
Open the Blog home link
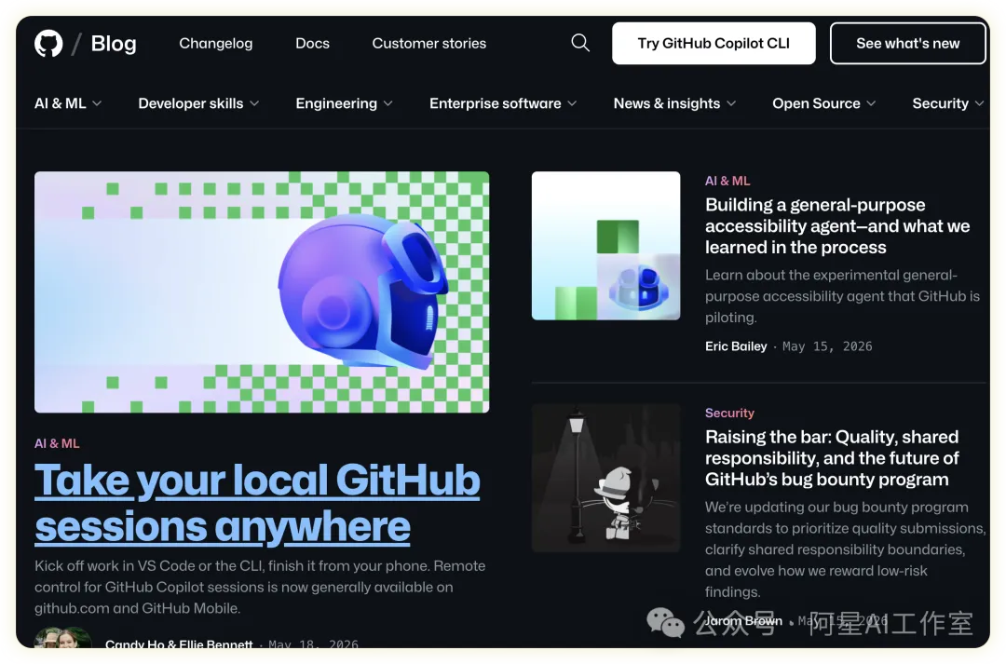(114, 44)
